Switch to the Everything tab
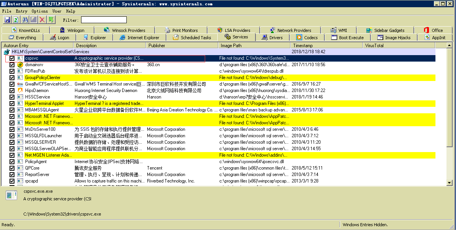Image resolution: width=456 pixels, height=230 pixels. coord(22,38)
